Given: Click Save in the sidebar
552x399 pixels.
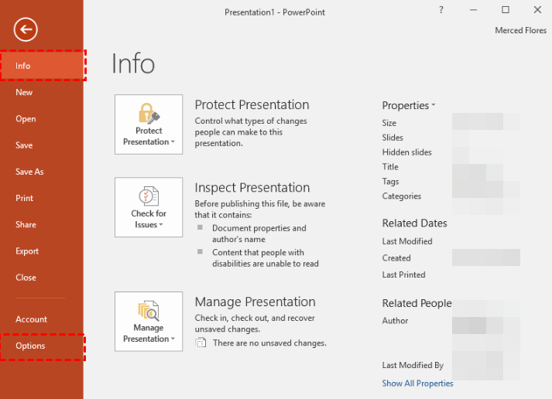Looking at the screenshot, I should pyautogui.click(x=24, y=145).
